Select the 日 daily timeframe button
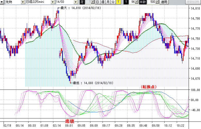 pos(97,2)
